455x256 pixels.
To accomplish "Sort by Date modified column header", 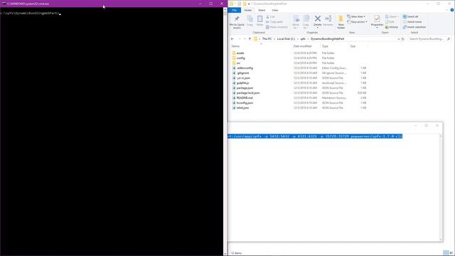I will (x=302, y=46).
